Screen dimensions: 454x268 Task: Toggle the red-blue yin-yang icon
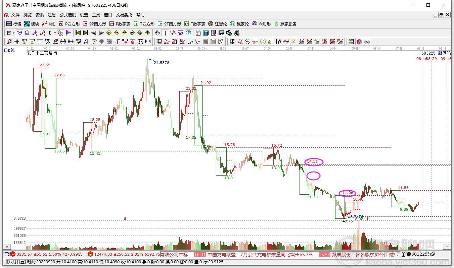pos(359,42)
